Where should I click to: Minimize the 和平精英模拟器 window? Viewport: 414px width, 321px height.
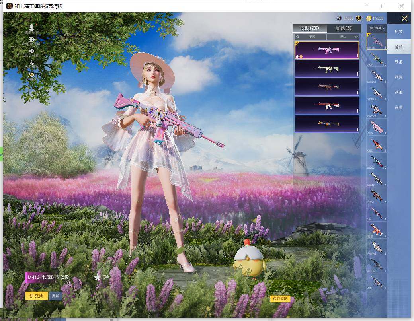(365, 6)
